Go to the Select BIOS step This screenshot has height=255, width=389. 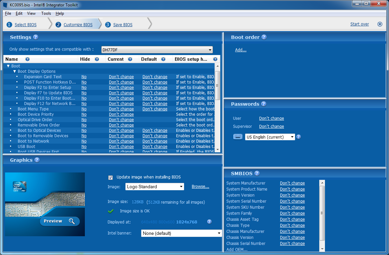pyautogui.click(x=25, y=24)
